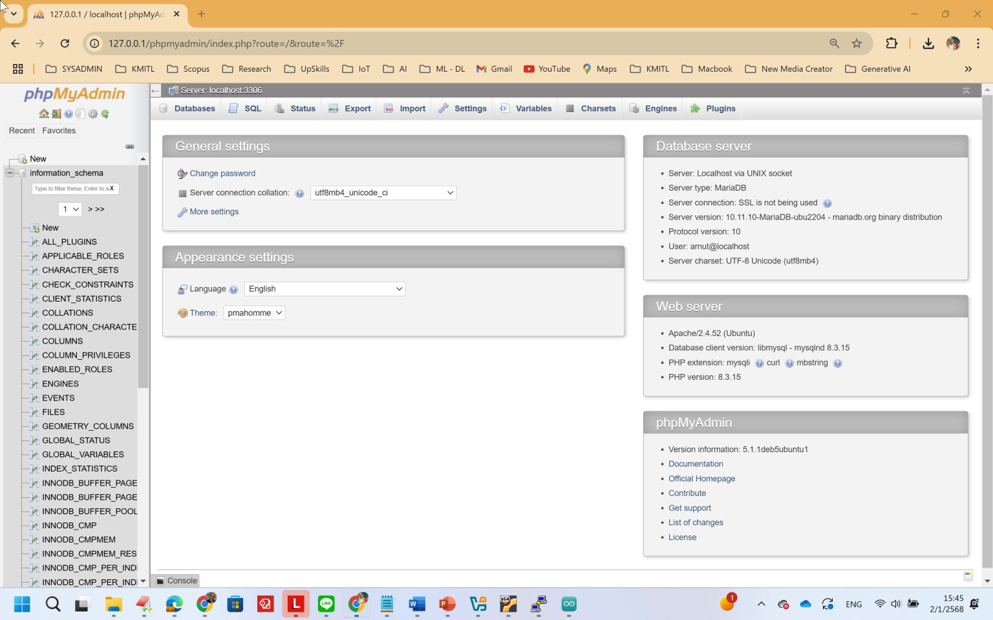Open the phpMyAdmin log out icon
Image resolution: width=993 pixels, height=620 pixels.
(x=56, y=114)
